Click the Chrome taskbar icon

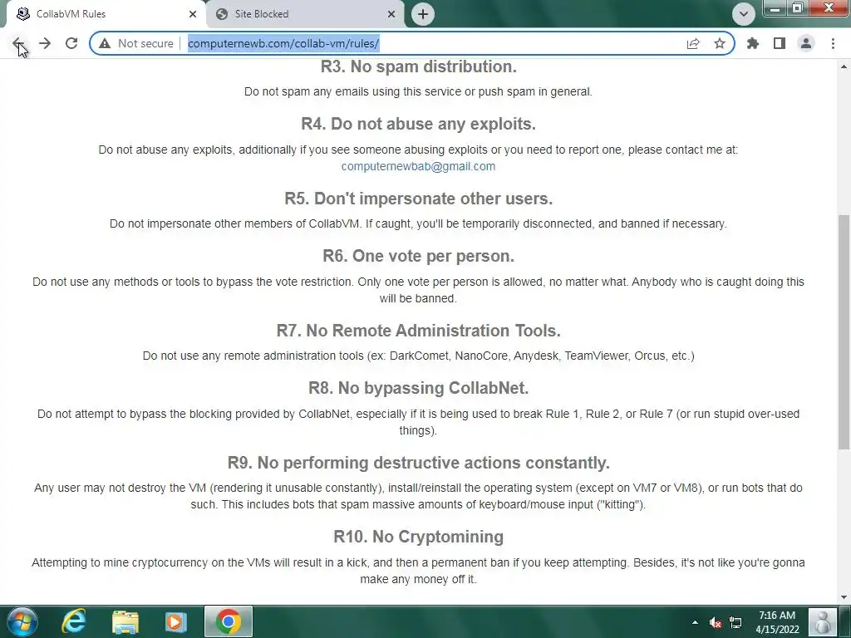(x=229, y=621)
